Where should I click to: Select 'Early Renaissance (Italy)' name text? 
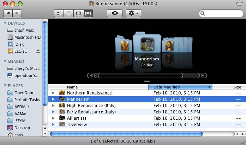coord(91,112)
